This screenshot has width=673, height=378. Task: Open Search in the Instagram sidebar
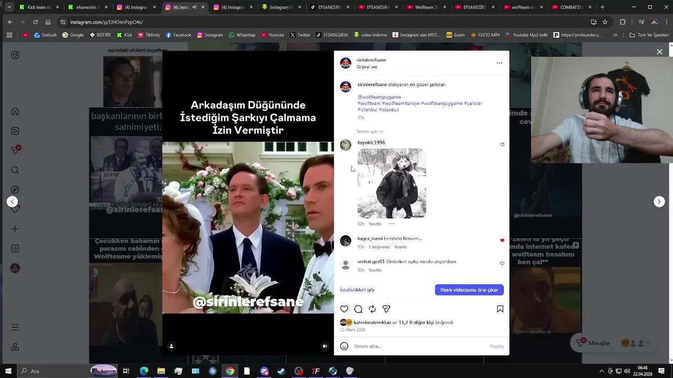(x=15, y=170)
